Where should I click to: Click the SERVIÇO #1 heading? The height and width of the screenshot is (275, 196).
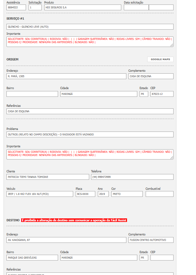[x=15, y=18]
